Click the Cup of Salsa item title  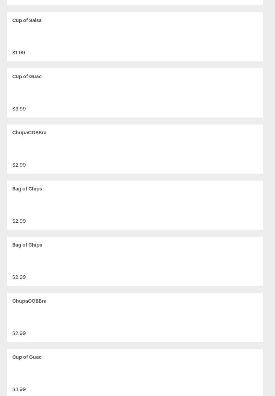(27, 20)
